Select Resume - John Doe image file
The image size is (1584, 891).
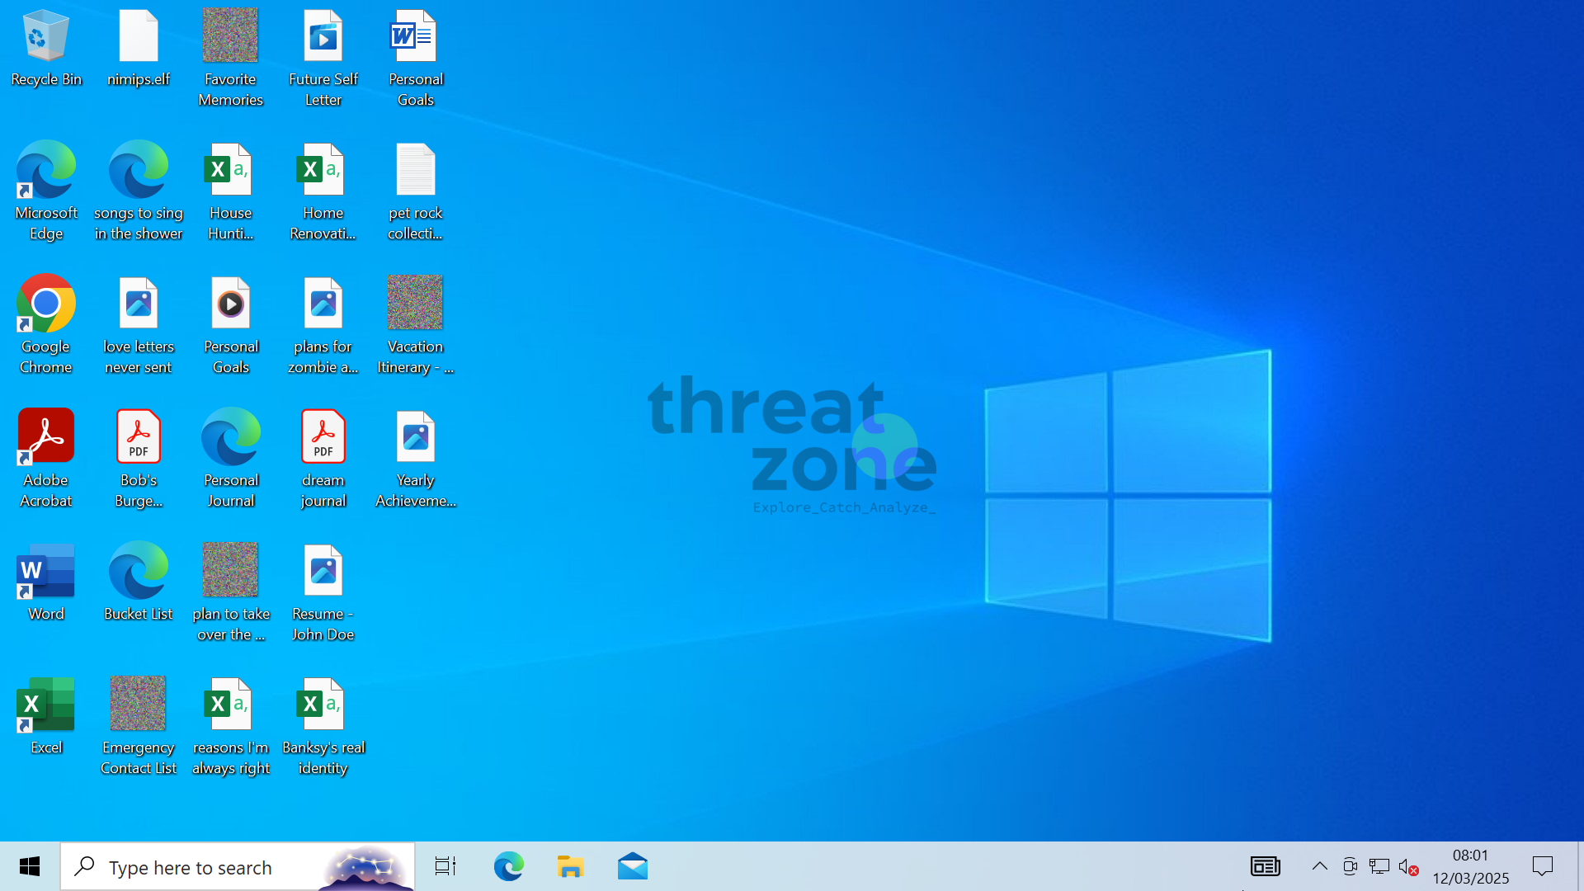(323, 593)
